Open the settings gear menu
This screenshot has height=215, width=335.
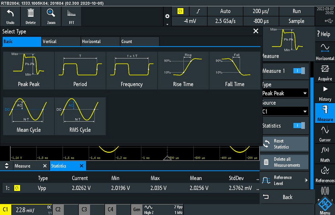(167, 16)
